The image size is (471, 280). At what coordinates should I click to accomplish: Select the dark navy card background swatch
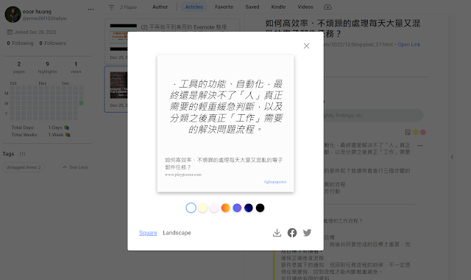(249, 208)
